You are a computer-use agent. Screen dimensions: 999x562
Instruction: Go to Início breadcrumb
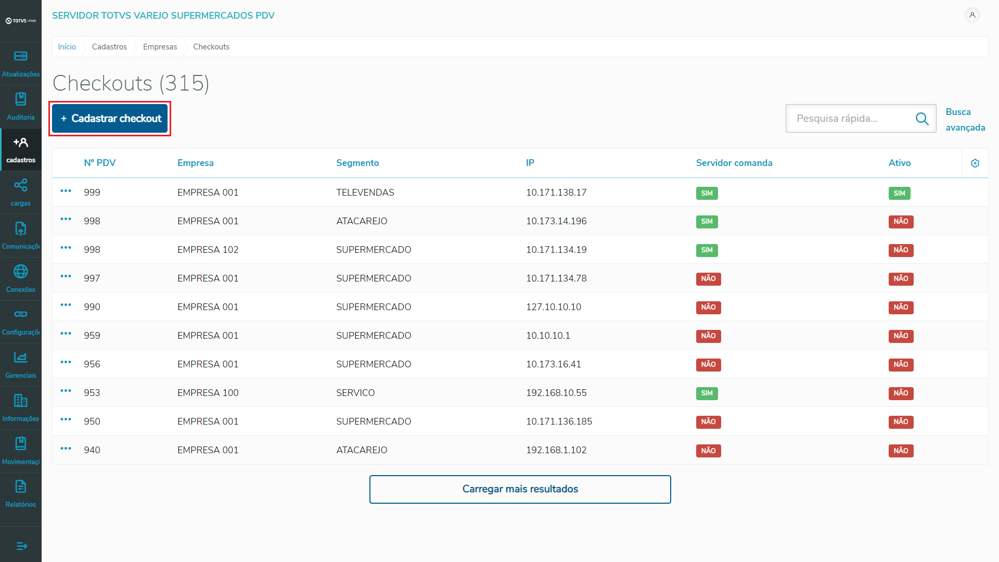coord(67,47)
